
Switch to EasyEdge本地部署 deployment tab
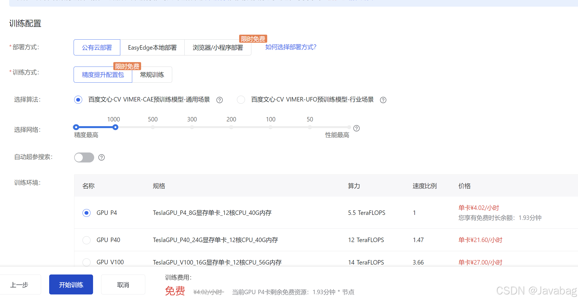(x=152, y=47)
